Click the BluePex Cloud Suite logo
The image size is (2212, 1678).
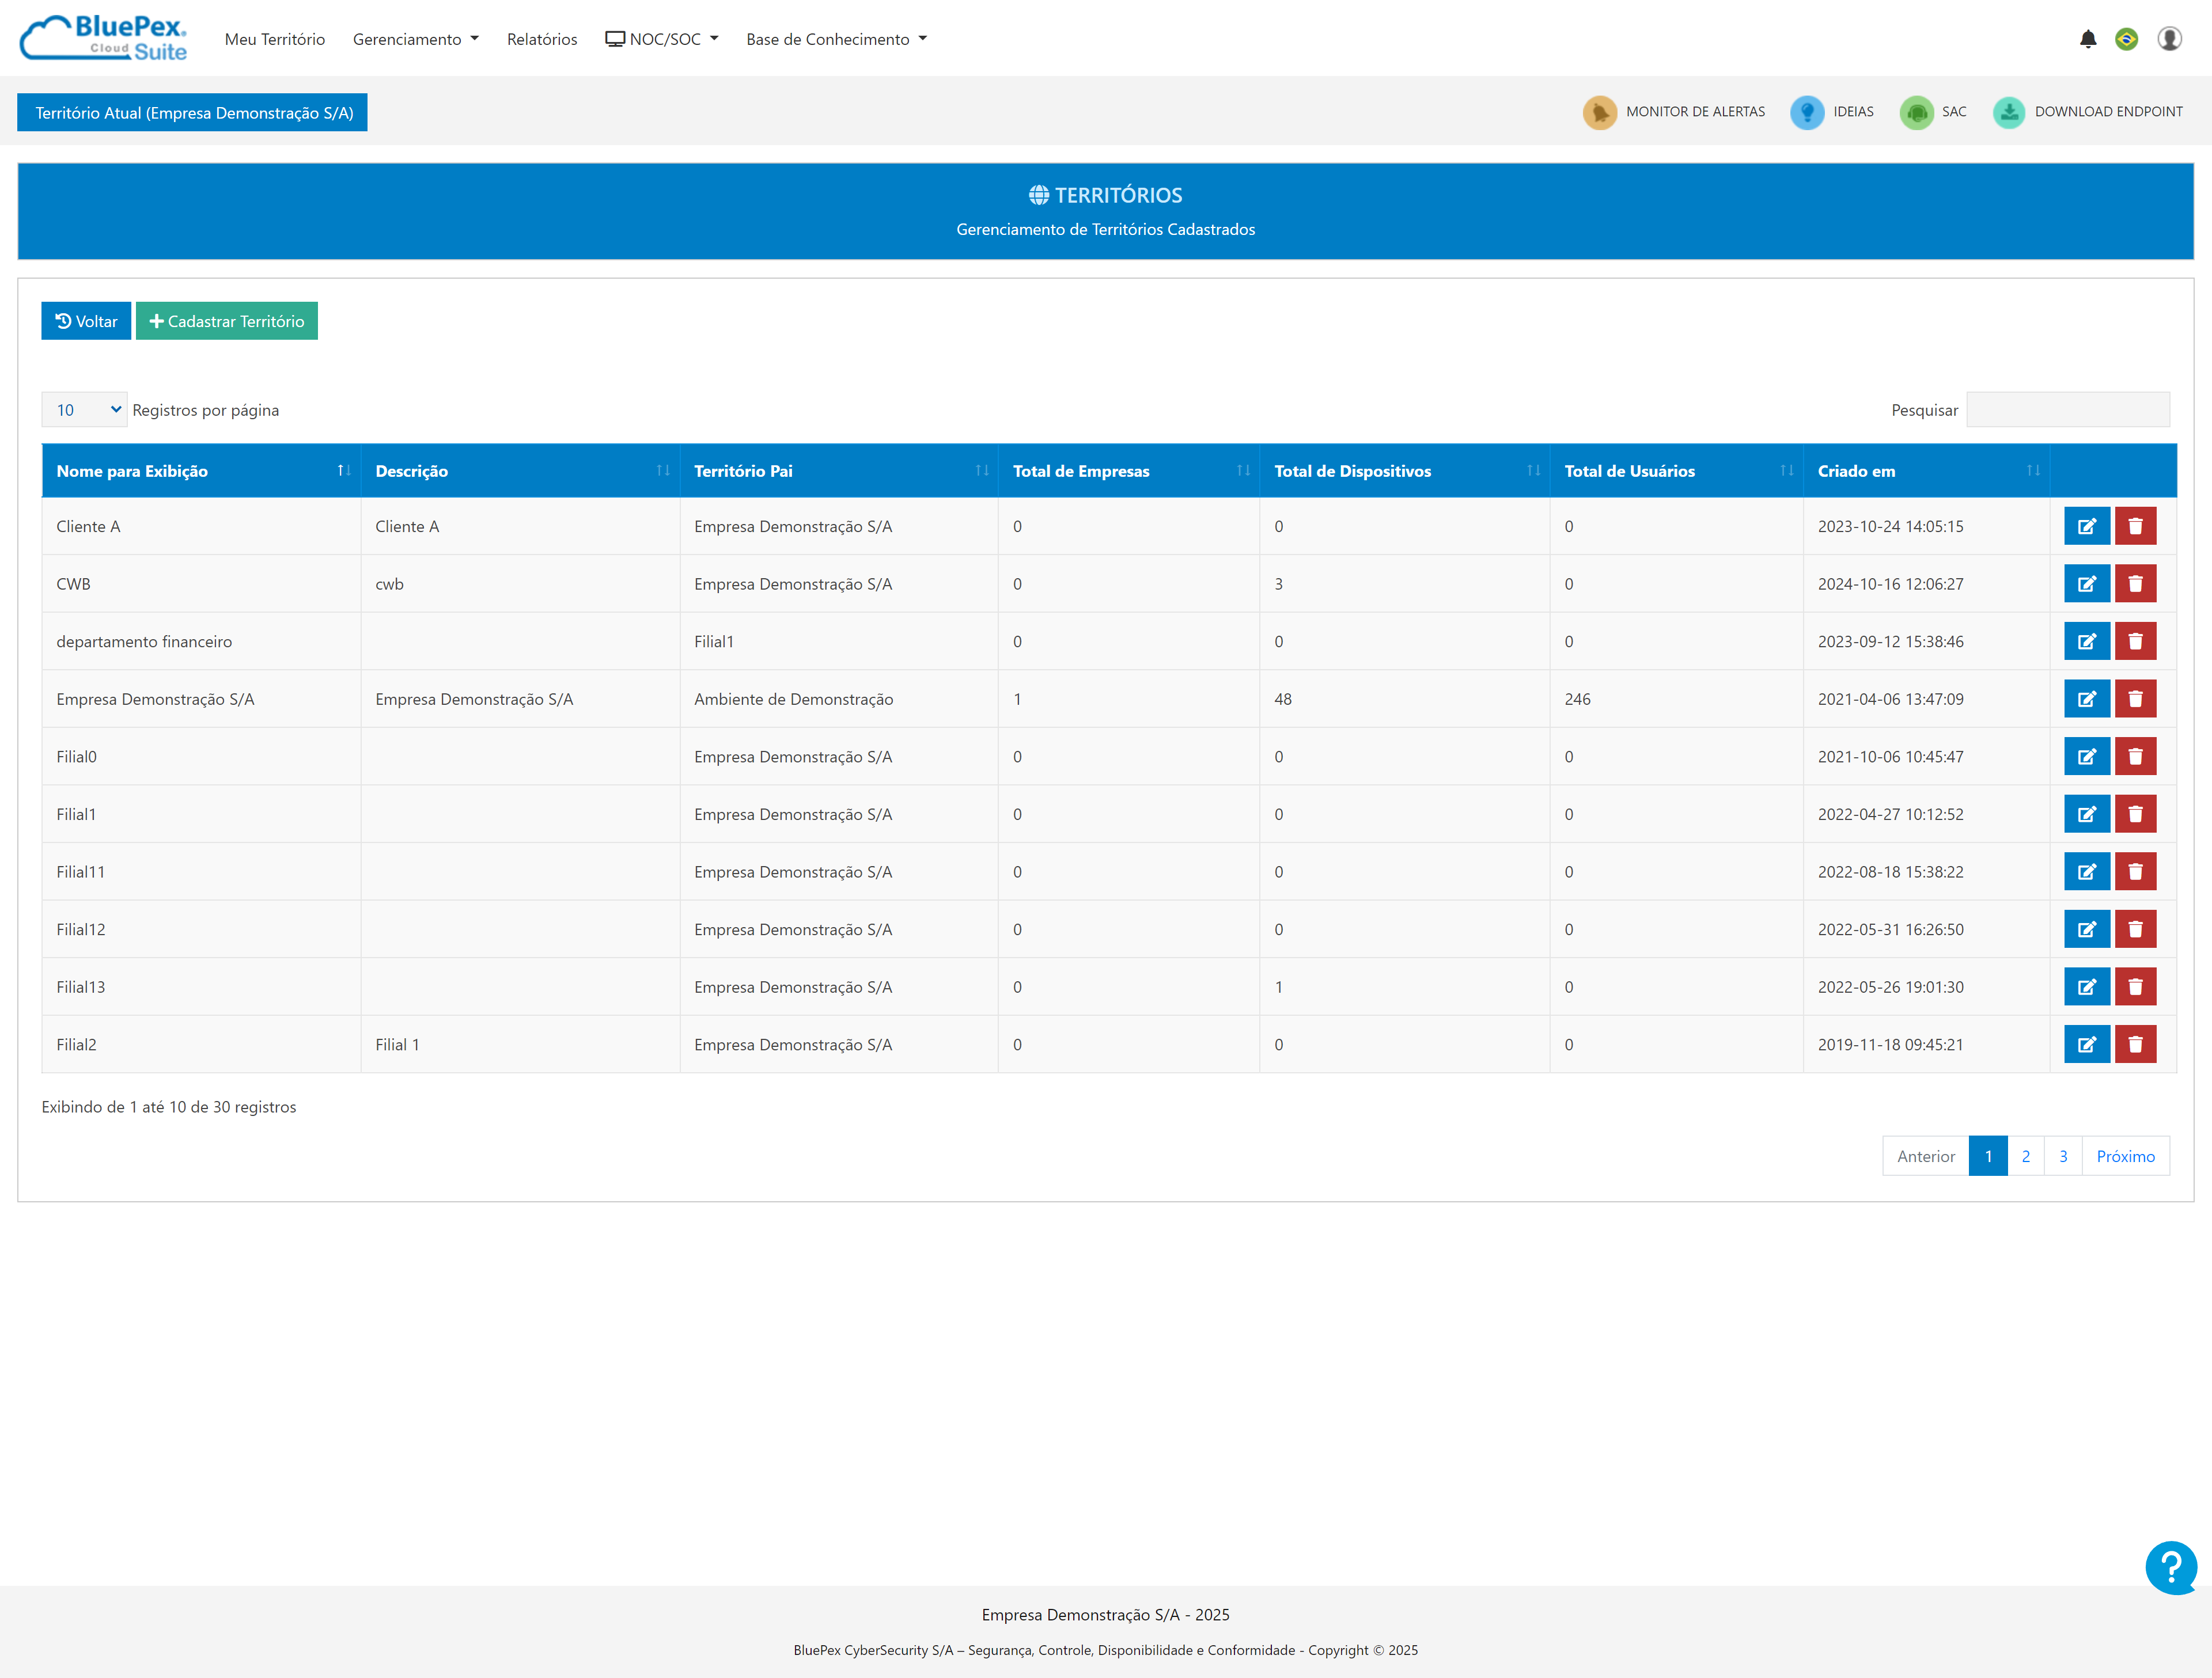tap(104, 38)
